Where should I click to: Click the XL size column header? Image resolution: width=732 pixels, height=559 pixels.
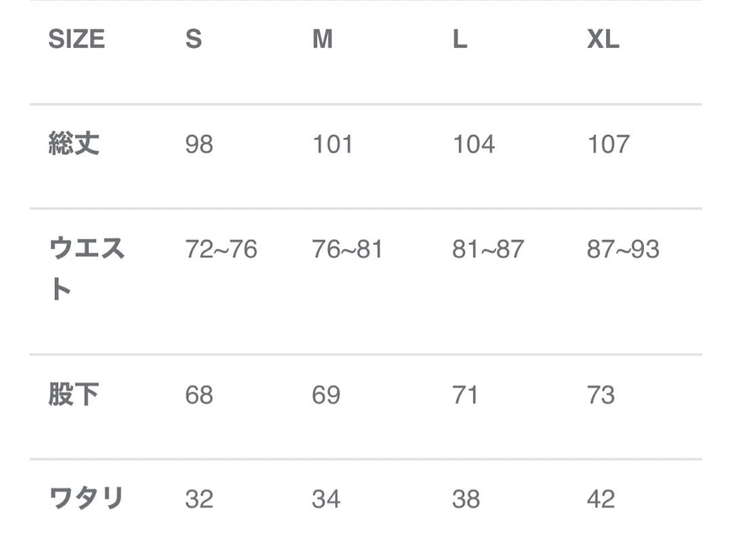(x=603, y=39)
